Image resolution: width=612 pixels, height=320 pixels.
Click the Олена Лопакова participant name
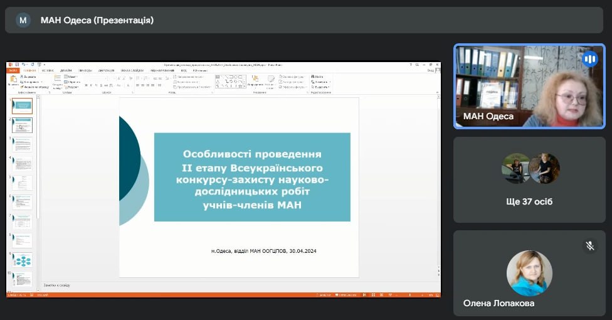click(499, 304)
